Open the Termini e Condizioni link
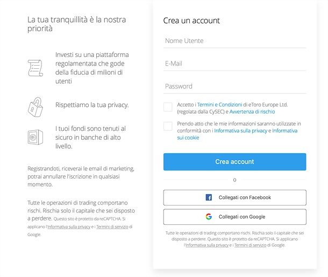The image size is (328, 277). pyautogui.click(x=219, y=104)
